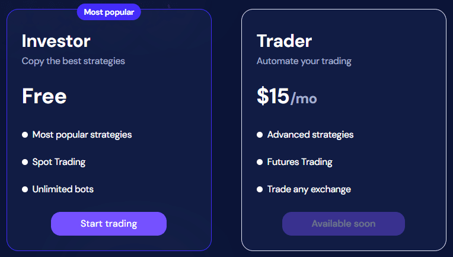Click the Investor plan heading

tap(56, 41)
